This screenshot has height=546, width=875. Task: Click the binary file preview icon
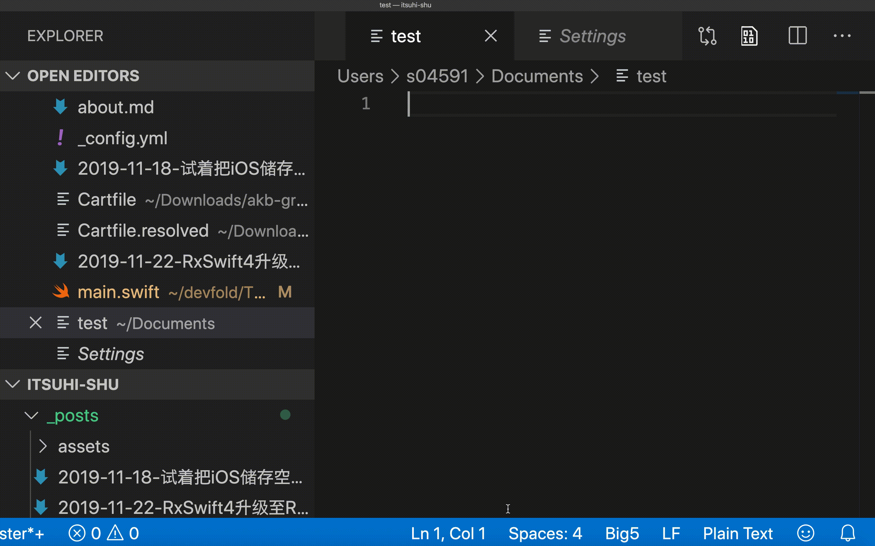tap(749, 36)
